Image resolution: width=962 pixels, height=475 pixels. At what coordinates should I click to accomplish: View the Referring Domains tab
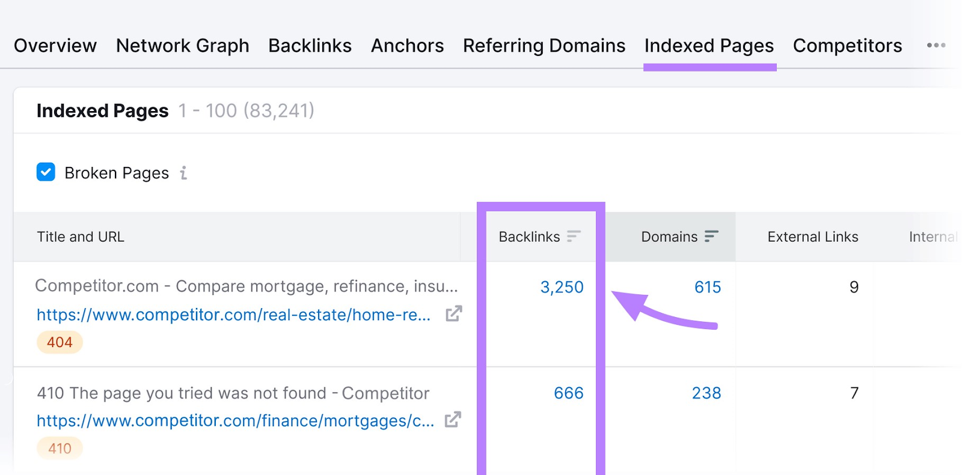tap(543, 45)
